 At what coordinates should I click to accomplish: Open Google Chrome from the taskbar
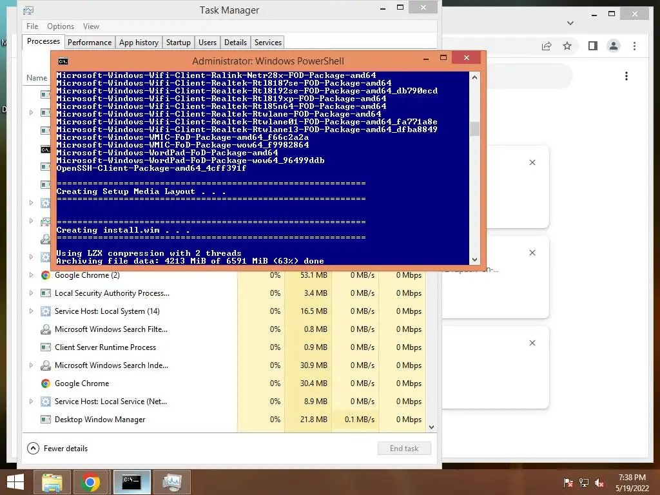(x=90, y=482)
